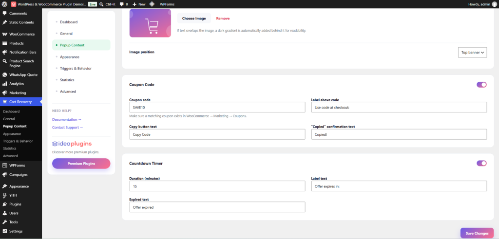The height and width of the screenshot is (239, 499).
Task: Click the plus icon next to New
Action: coord(134,4)
